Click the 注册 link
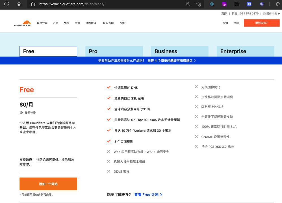This screenshot has width=282, height=203. tap(236, 23)
